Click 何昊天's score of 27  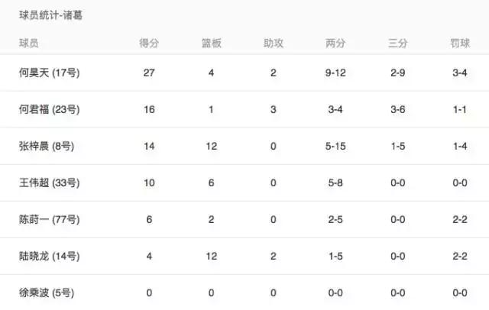click(149, 73)
